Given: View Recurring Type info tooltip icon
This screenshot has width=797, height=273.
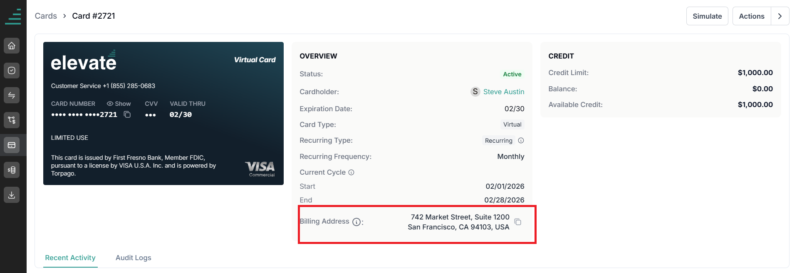Looking at the screenshot, I should pos(521,141).
